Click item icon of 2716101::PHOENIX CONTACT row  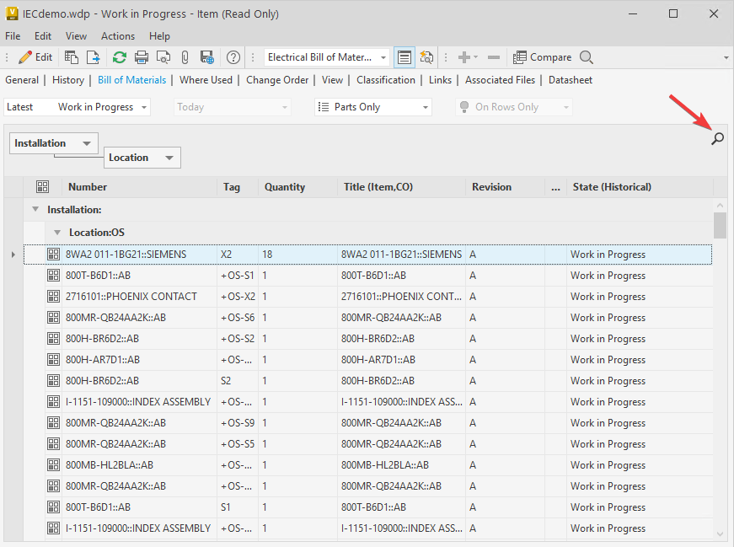click(x=53, y=297)
